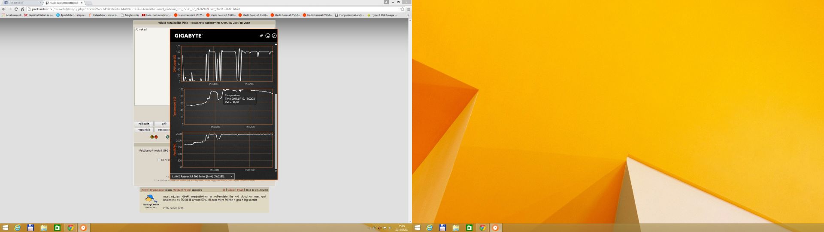Open Chrome on right monitor taskbar
Viewport: 824px width, 232px height.
pos(482,228)
